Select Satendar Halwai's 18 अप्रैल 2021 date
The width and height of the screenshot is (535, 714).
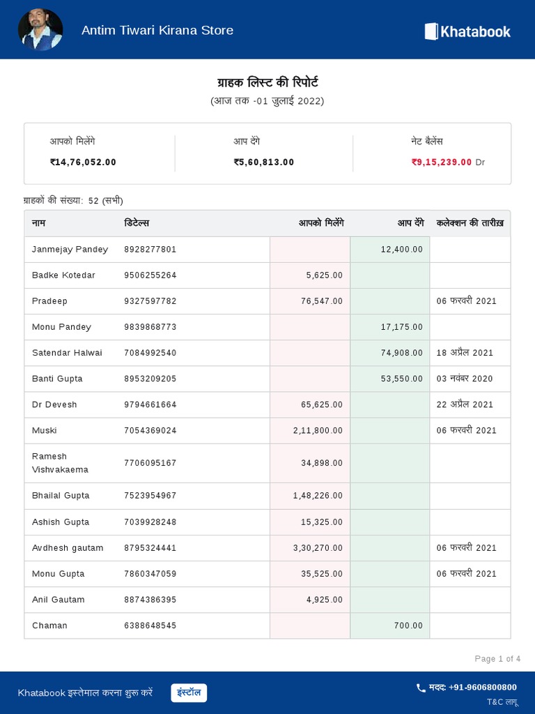(x=465, y=353)
